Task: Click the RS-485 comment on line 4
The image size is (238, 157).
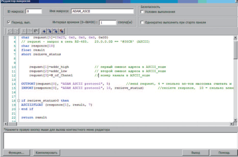Action: coord(85,42)
